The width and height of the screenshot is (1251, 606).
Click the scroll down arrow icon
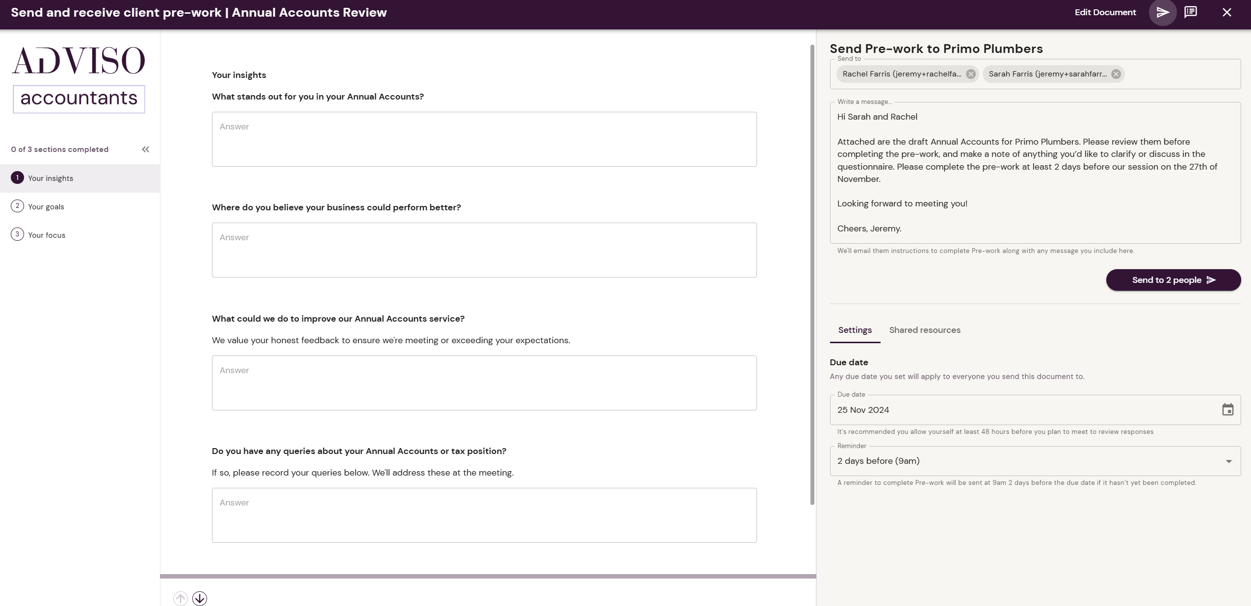(200, 598)
